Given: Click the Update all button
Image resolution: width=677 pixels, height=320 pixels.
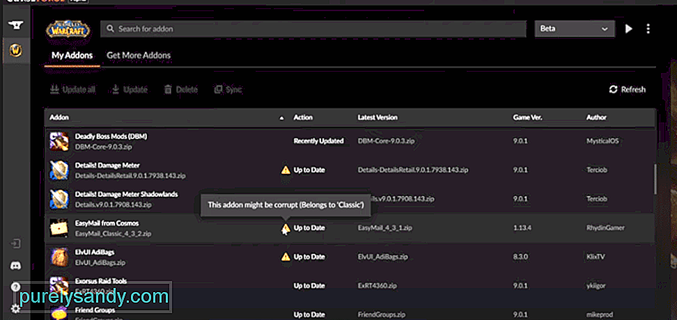Looking at the screenshot, I should click(x=72, y=90).
